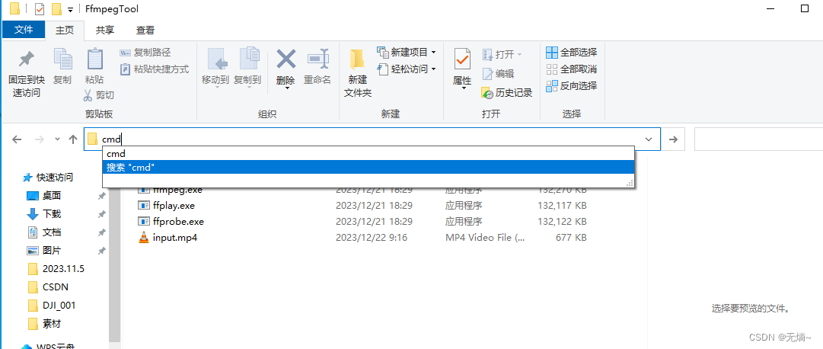Click the Rename icon
Screen dimensions: 823x349
317,60
